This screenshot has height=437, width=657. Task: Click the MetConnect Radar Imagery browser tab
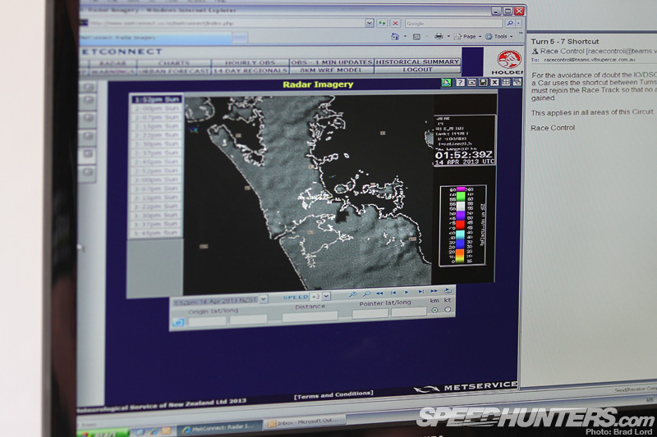tap(155, 38)
